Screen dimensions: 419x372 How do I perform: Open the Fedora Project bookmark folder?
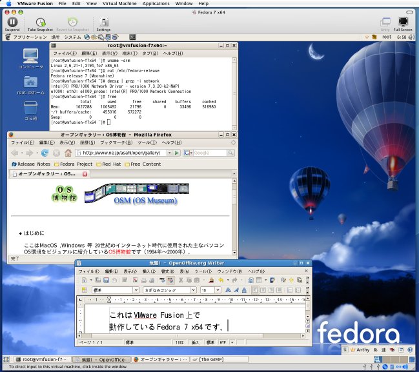point(73,164)
